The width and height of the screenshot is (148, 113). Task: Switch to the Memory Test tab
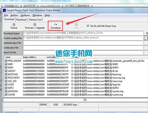pos(35,20)
